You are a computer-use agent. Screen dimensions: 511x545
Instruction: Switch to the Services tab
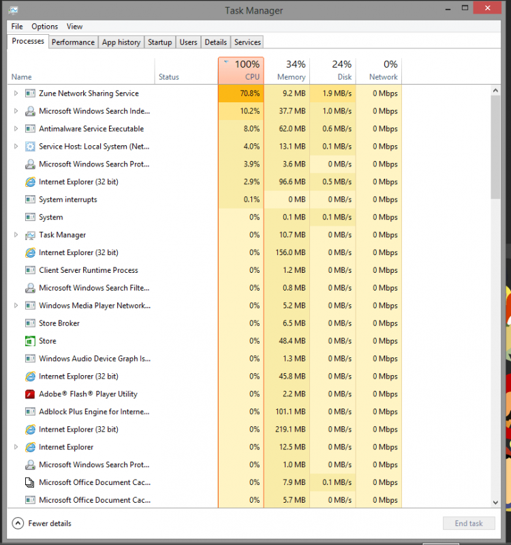click(247, 42)
